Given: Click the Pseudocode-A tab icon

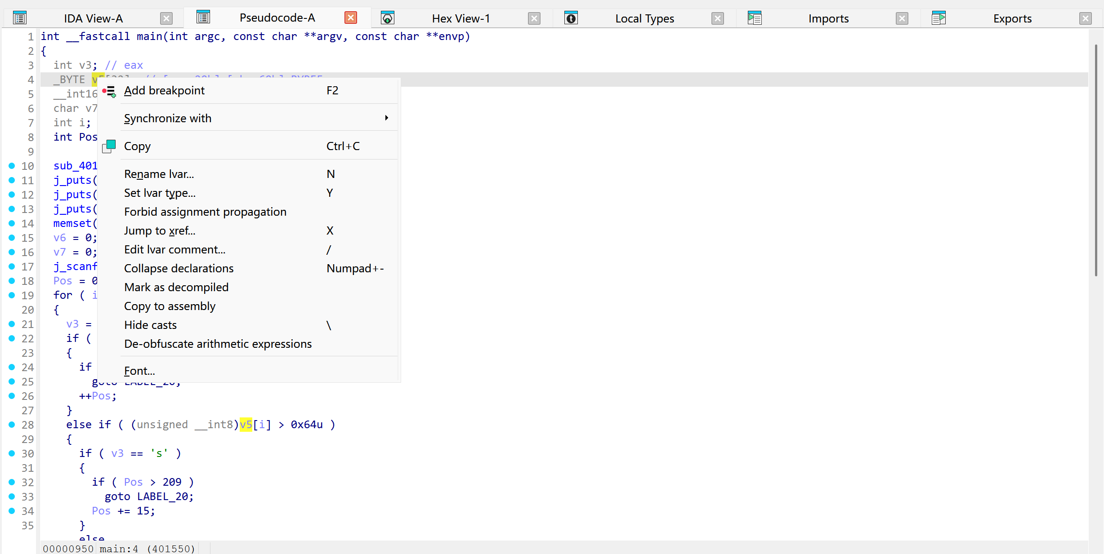Looking at the screenshot, I should click(203, 17).
